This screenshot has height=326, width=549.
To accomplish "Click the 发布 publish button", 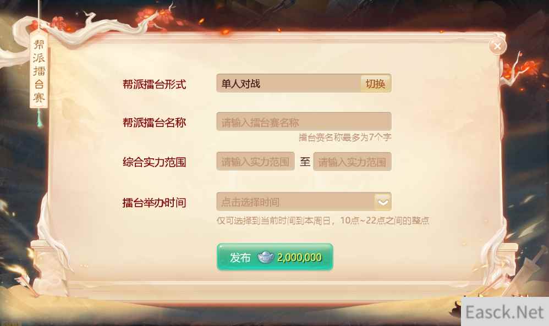I will (275, 257).
